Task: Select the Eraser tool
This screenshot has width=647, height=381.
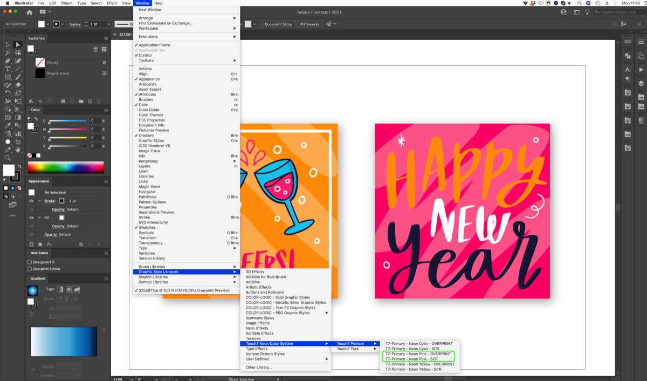Action: [18, 85]
